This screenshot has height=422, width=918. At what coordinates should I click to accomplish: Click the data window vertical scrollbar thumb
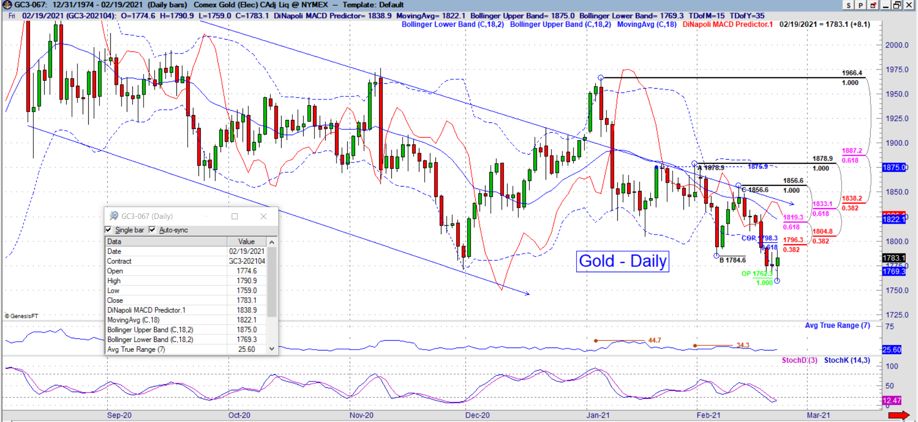pyautogui.click(x=272, y=281)
